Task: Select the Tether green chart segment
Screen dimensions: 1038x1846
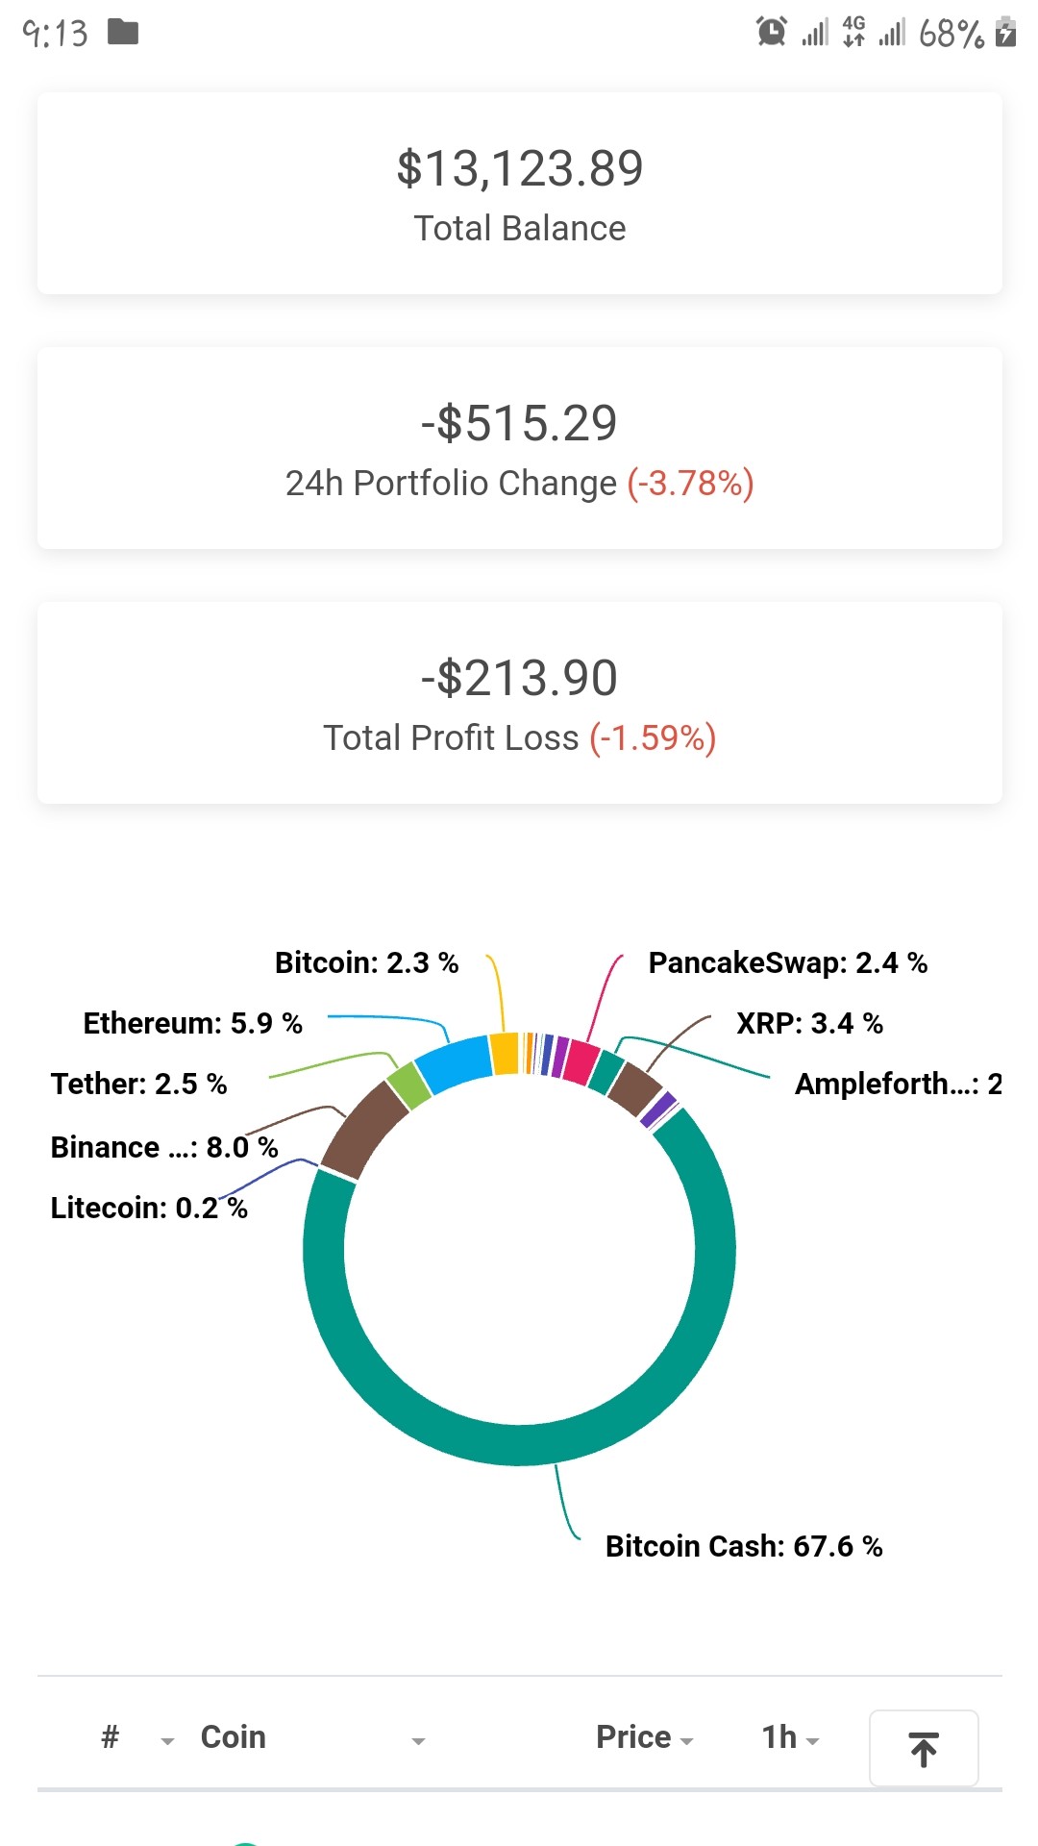Action: pyautogui.click(x=409, y=1085)
